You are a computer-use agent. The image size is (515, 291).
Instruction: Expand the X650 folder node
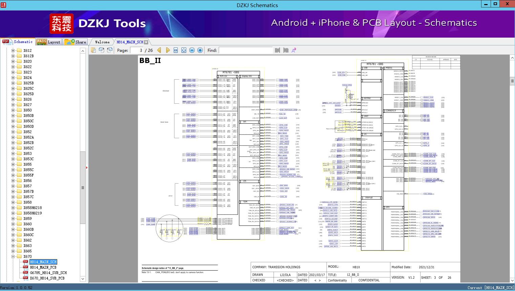pyautogui.click(x=13, y=110)
